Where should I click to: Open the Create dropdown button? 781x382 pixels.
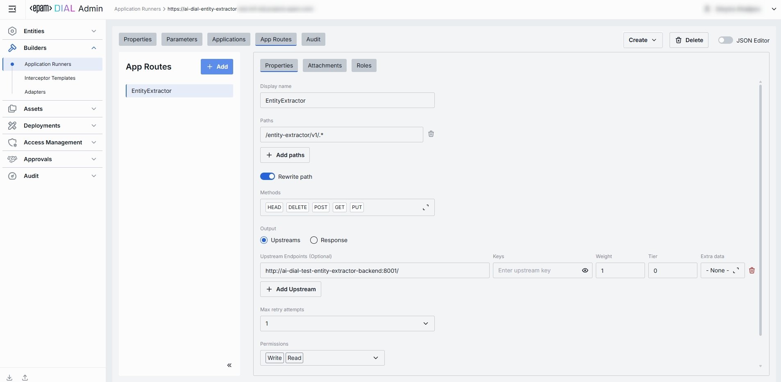[x=643, y=40]
